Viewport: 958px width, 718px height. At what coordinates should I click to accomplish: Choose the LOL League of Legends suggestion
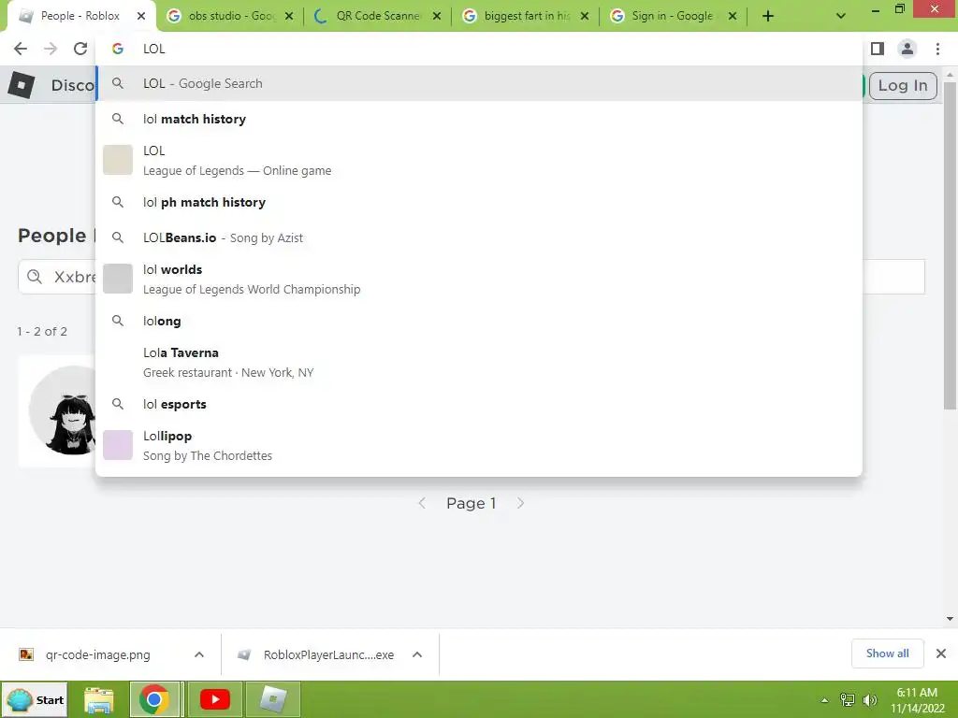click(479, 160)
